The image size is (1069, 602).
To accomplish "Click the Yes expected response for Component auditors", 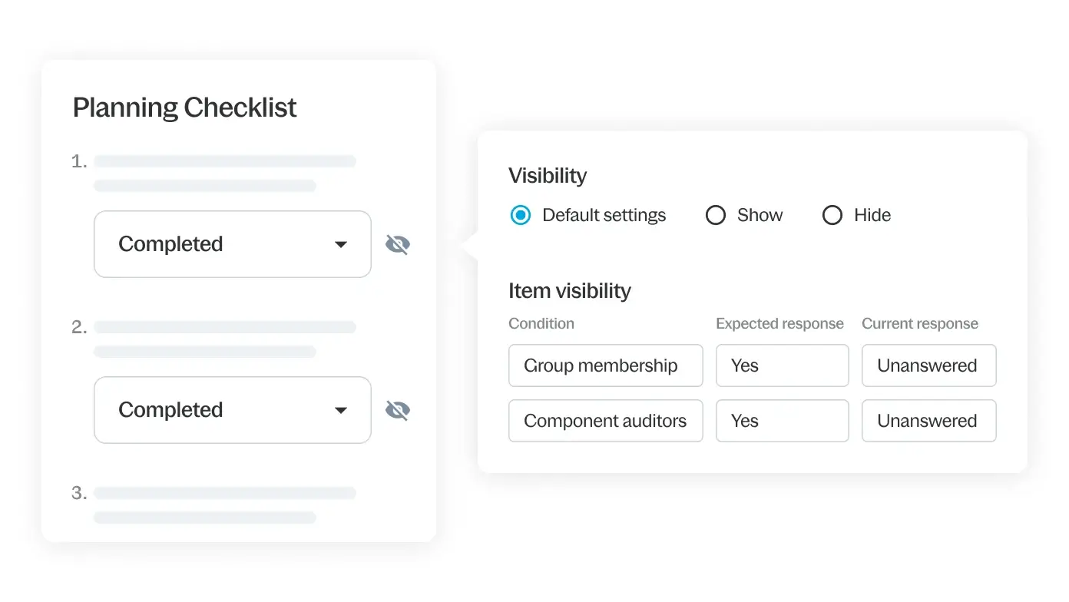I will coord(782,421).
